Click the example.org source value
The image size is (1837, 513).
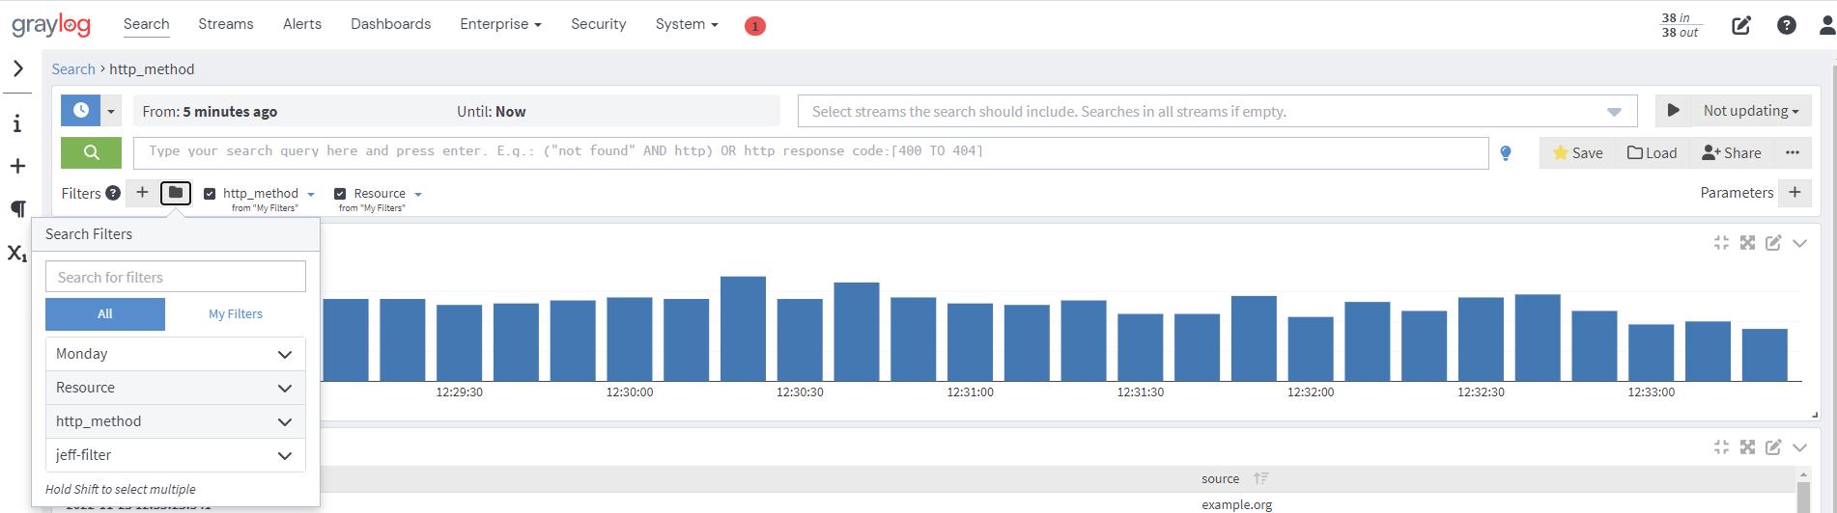coord(1236,504)
